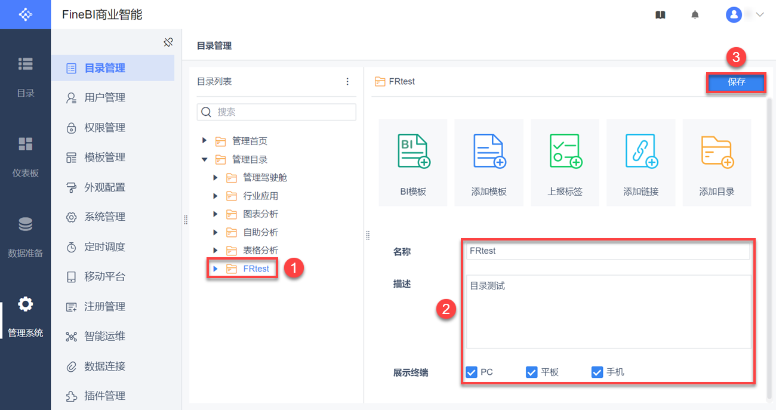Click the 添加链接 tile
Screen dimensions: 776x410
click(x=640, y=162)
